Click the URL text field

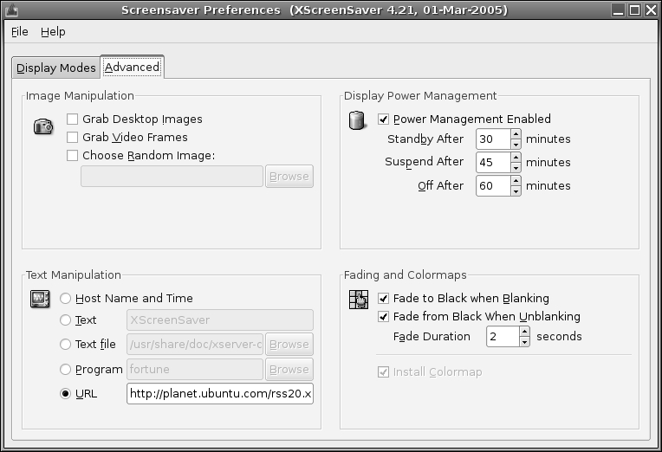pos(220,394)
